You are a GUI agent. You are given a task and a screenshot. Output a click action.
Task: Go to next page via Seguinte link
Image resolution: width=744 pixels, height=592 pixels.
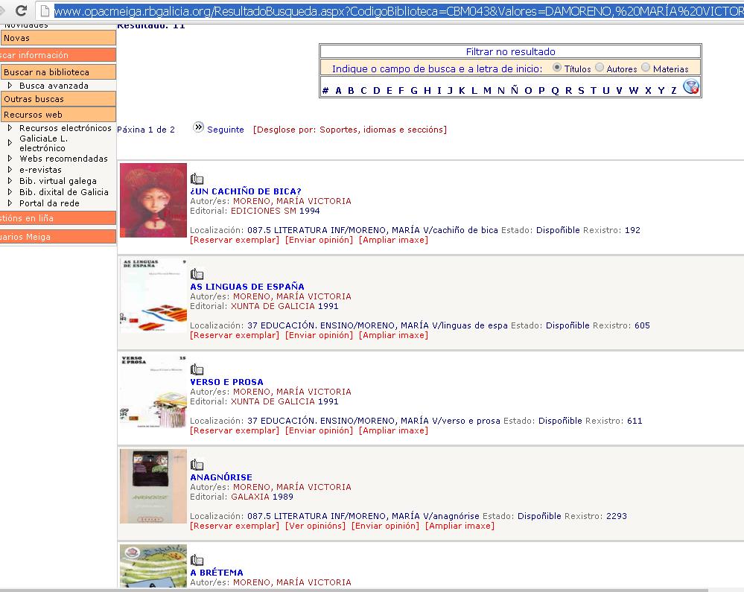(x=226, y=130)
